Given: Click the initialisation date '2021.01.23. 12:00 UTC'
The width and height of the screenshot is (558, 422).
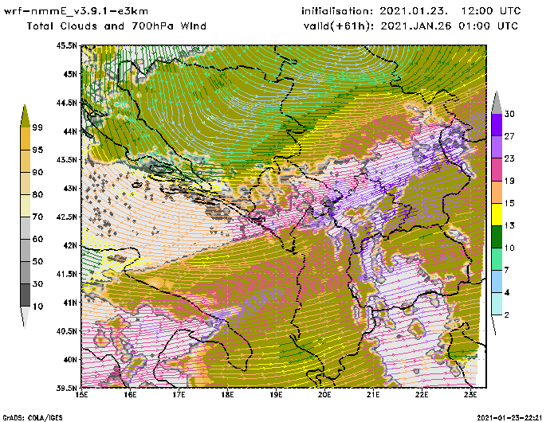Looking at the screenshot, I should coord(450,11).
